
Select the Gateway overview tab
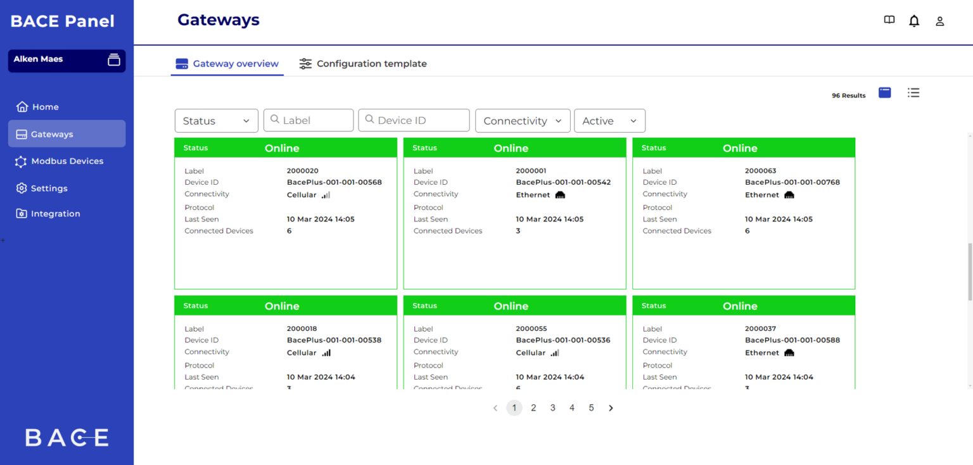(x=227, y=63)
